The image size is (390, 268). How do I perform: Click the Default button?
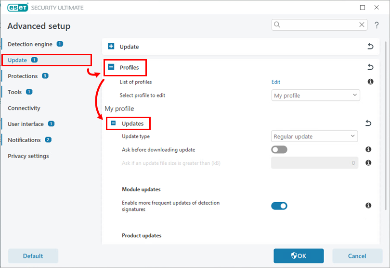(33, 256)
